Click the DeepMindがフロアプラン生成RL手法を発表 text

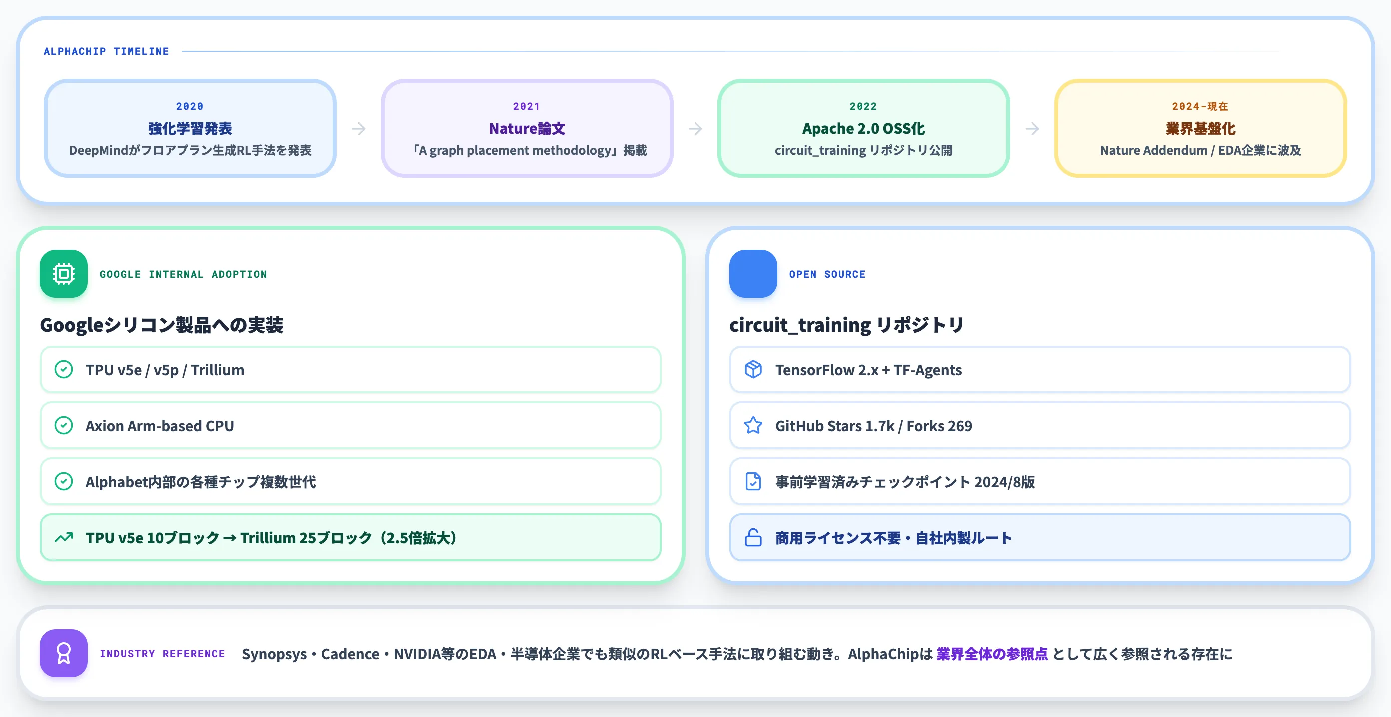190,150
